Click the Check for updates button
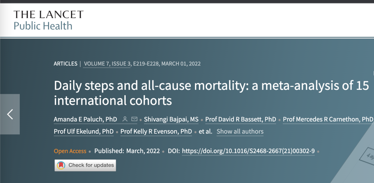 (x=85, y=165)
